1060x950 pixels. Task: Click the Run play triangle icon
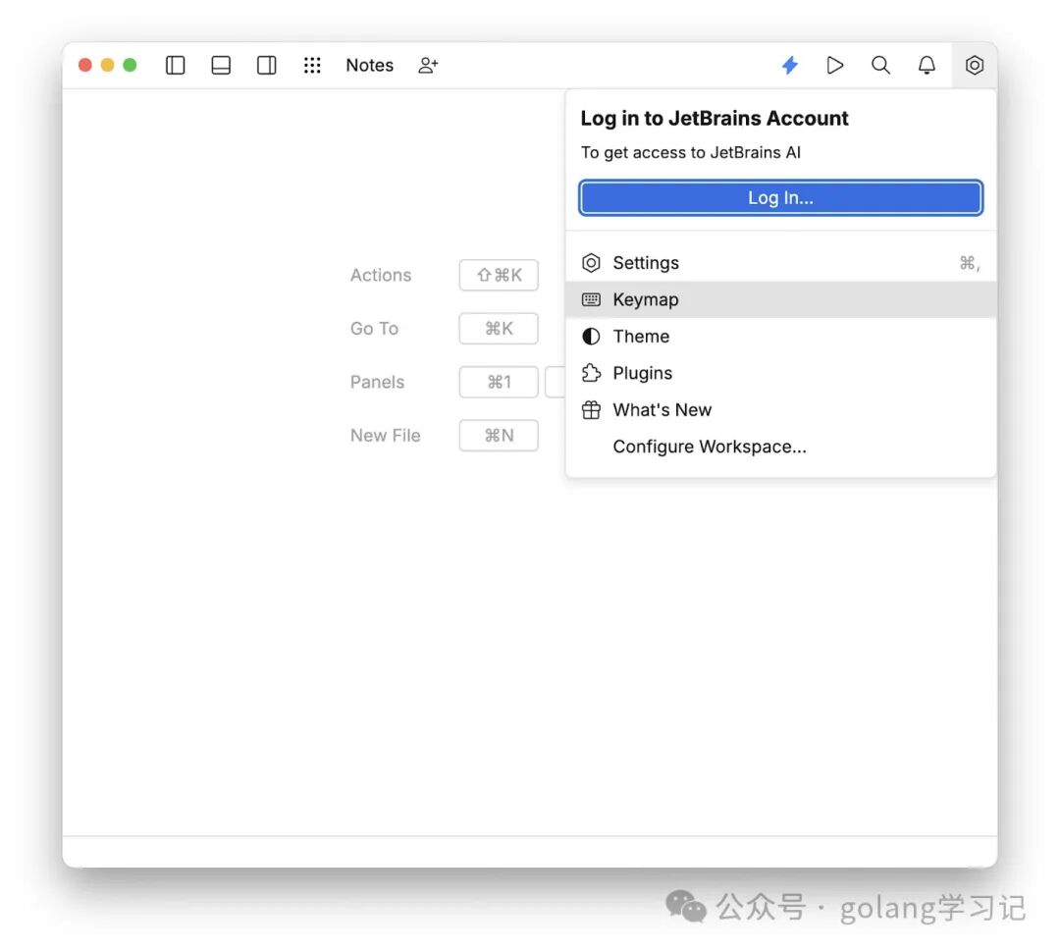[835, 65]
